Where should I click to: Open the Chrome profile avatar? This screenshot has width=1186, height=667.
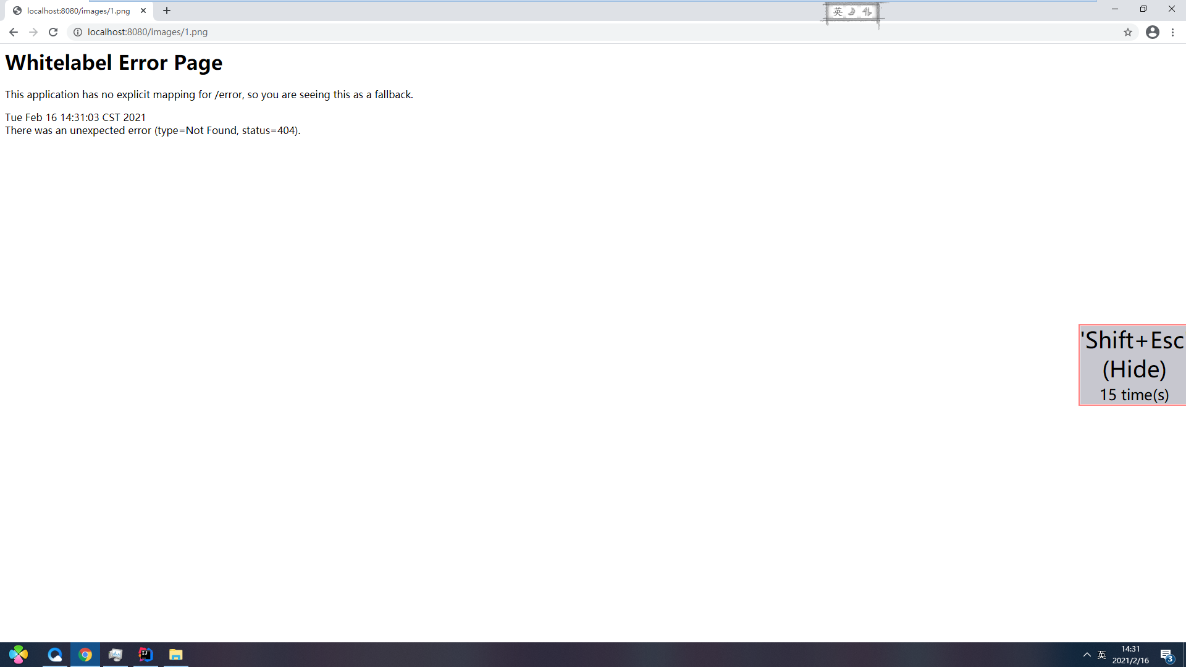pyautogui.click(x=1153, y=32)
